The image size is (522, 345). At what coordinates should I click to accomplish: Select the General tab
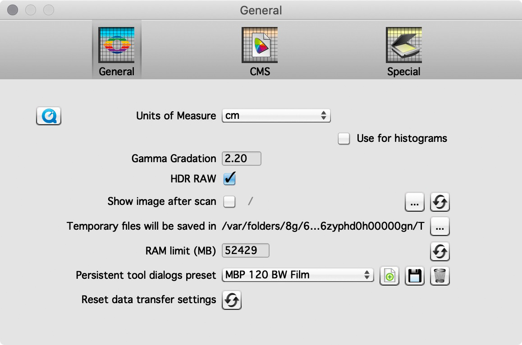click(116, 51)
